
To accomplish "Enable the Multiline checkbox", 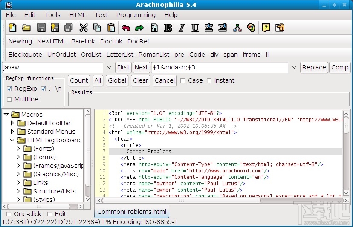I will click(x=9, y=99).
